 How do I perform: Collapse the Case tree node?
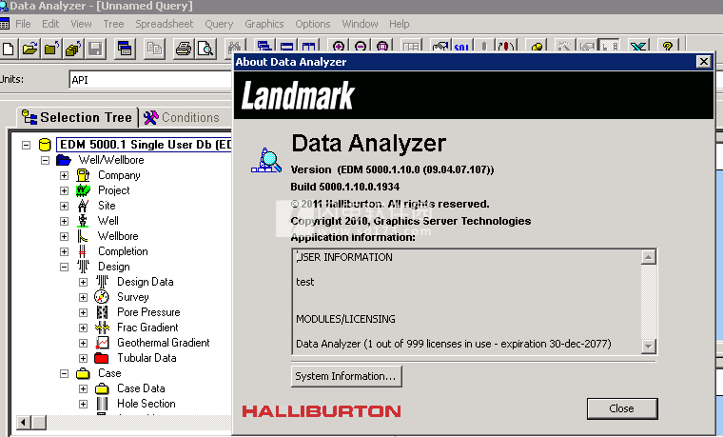point(64,374)
